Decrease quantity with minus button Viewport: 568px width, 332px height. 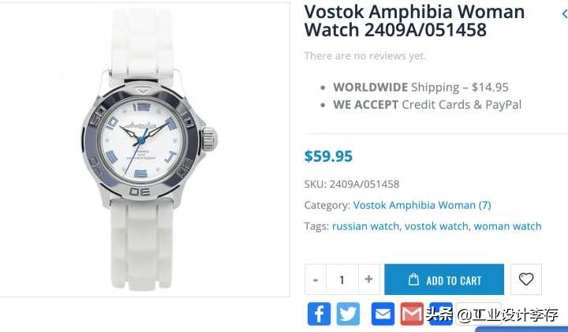(316, 279)
